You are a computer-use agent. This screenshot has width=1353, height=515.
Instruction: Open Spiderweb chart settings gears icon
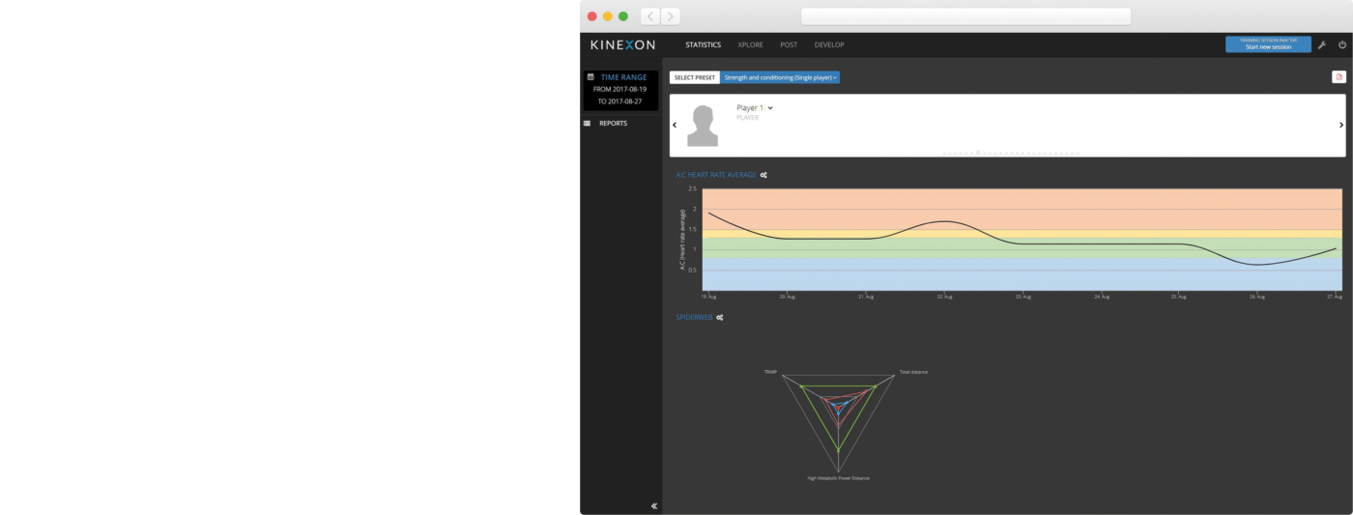coord(720,317)
